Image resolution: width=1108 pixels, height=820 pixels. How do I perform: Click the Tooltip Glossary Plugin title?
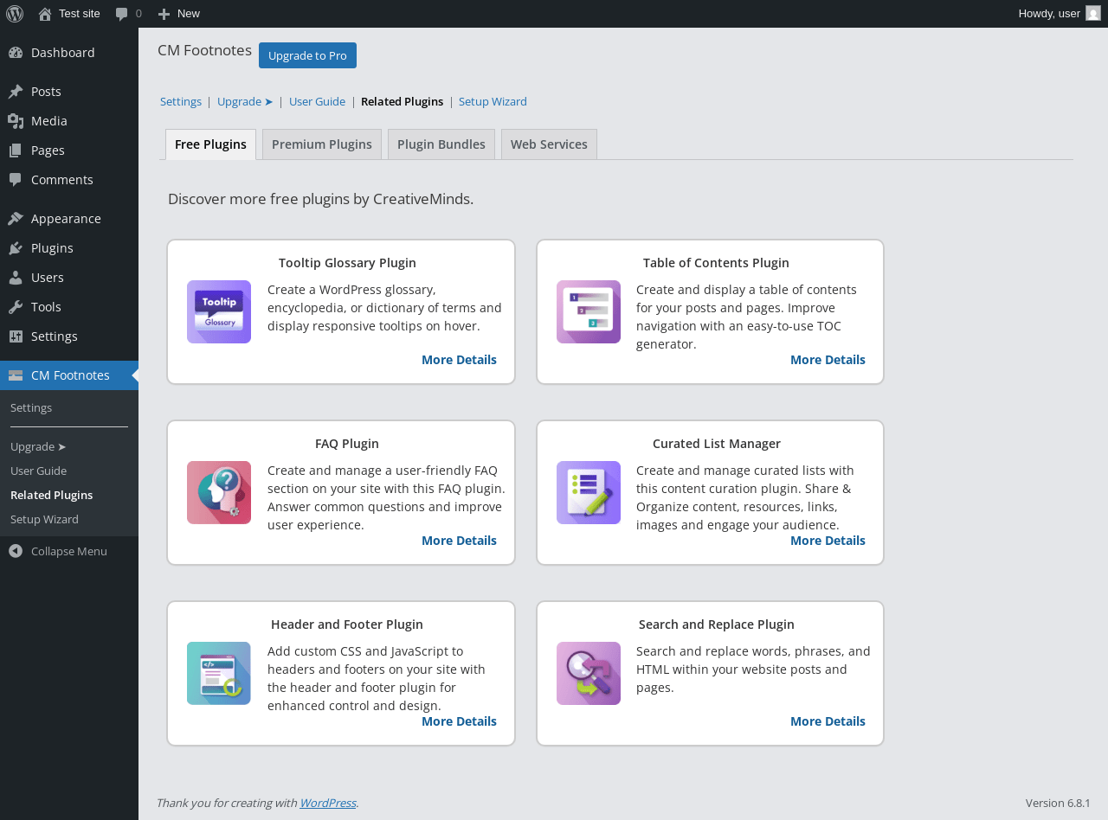(347, 263)
